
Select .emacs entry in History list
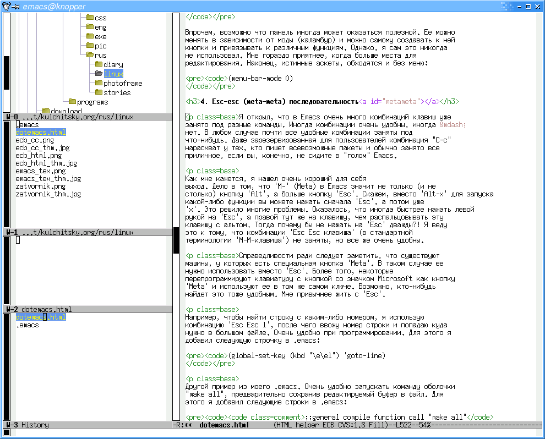coord(27,325)
